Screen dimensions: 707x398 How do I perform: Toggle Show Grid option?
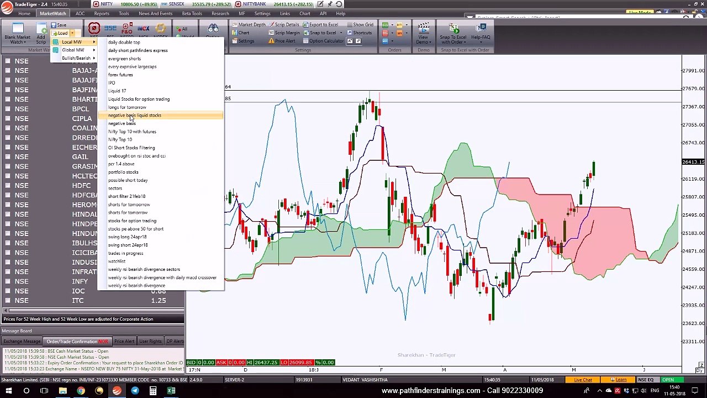(360, 25)
